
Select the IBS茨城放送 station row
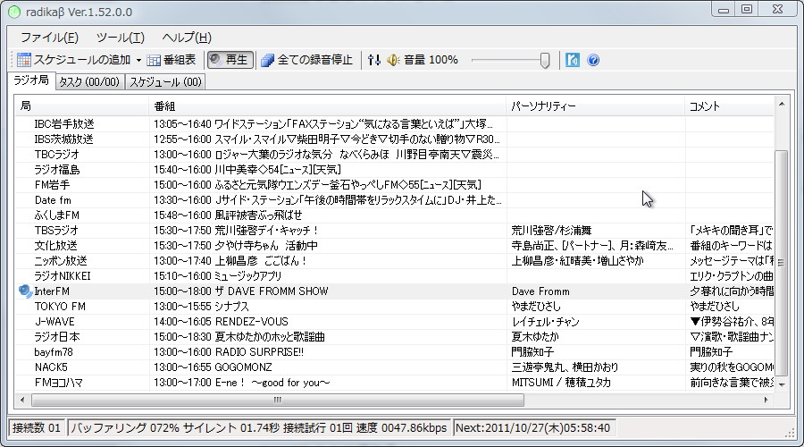click(x=395, y=139)
